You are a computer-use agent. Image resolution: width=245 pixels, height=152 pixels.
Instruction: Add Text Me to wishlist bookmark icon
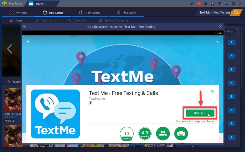(x=212, y=92)
